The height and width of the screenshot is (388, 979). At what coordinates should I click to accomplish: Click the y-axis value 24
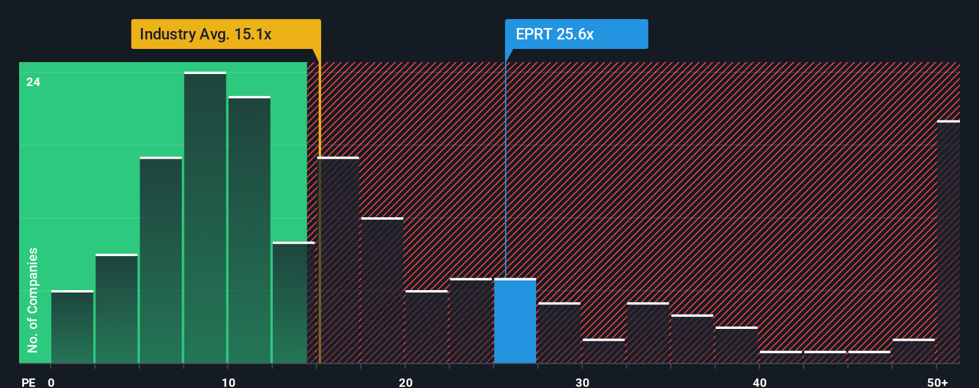[33, 82]
